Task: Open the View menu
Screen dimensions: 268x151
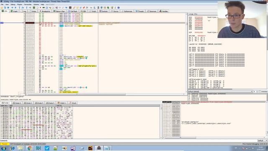Action: click(x=7, y=5)
